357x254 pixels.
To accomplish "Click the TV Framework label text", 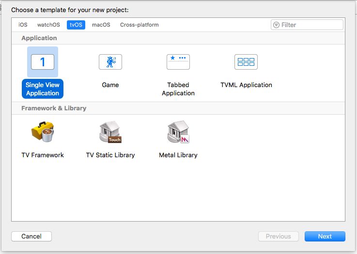I will click(x=43, y=155).
